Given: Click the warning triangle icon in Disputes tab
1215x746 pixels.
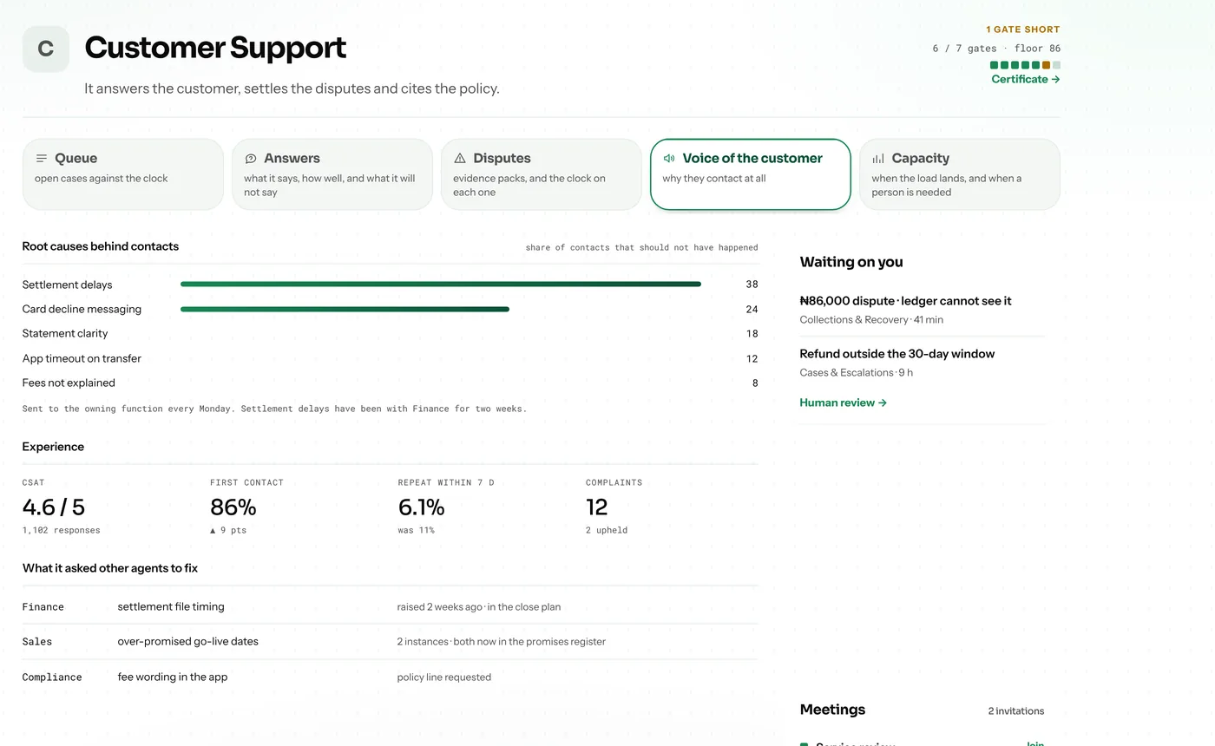Looking at the screenshot, I should point(460,159).
